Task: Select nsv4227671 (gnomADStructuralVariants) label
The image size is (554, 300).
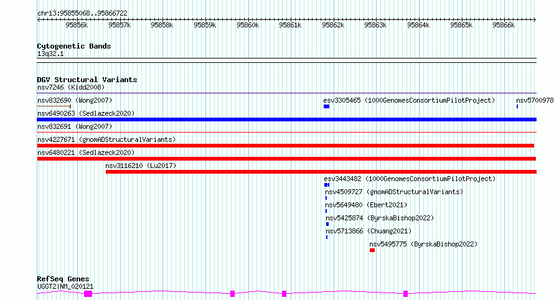Action: (x=106, y=139)
